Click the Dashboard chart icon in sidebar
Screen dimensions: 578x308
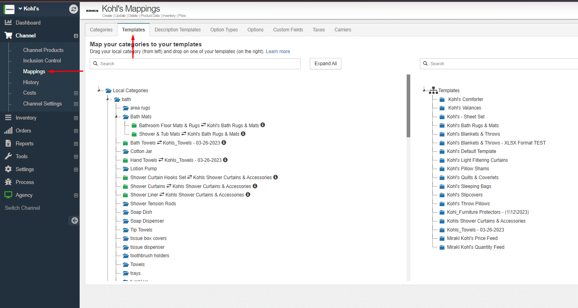tap(8, 23)
